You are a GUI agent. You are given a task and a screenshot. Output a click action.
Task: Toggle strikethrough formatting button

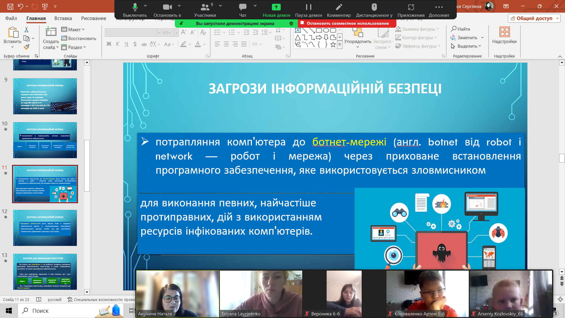tap(144, 44)
